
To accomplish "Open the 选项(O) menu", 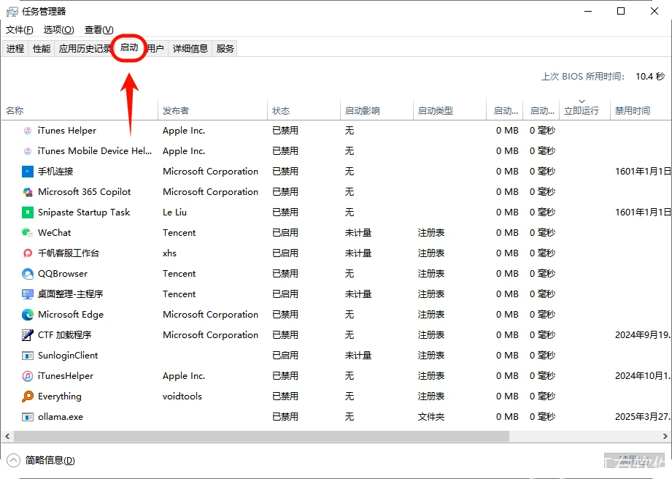I will coord(58,30).
